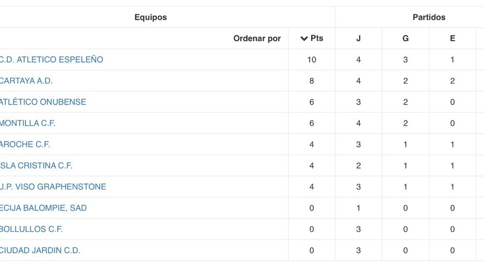Click the BOLLULLOS C.F. link
484x272 pixels.
(x=32, y=229)
